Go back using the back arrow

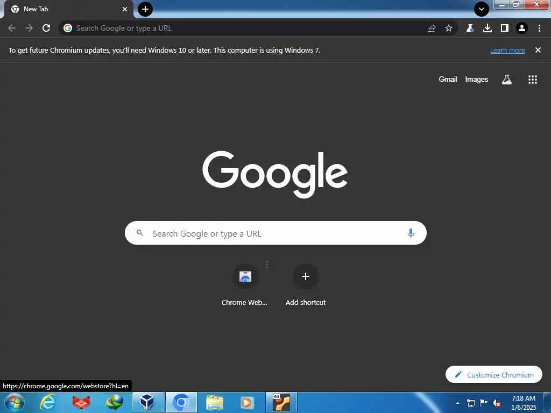[x=12, y=28]
